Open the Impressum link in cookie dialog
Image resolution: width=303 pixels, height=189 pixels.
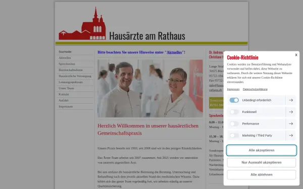point(233,89)
